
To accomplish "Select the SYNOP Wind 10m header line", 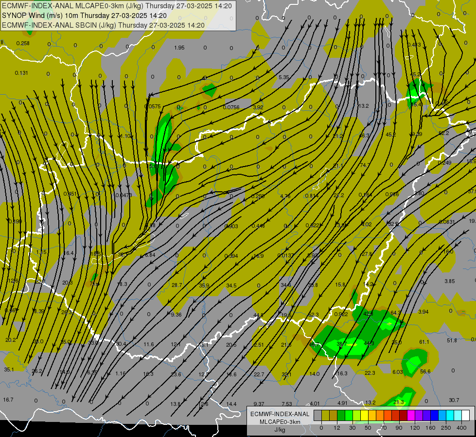I will tap(84, 16).
